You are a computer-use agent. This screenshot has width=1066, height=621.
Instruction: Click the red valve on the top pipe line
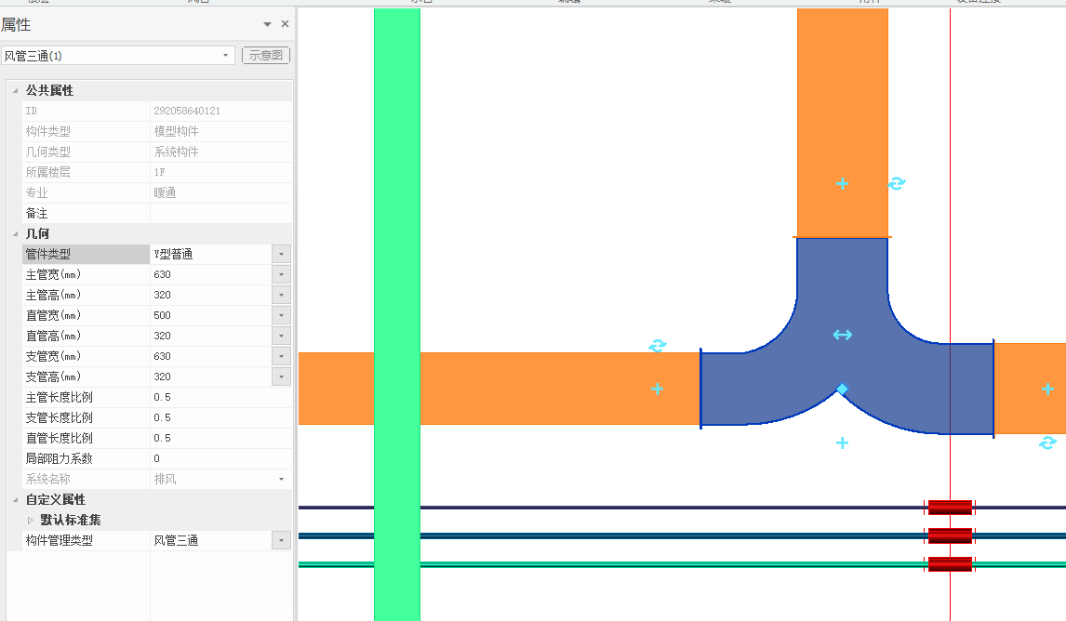click(950, 508)
